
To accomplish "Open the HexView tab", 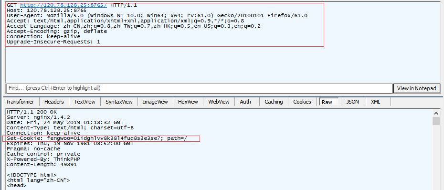I will coord(188,102).
